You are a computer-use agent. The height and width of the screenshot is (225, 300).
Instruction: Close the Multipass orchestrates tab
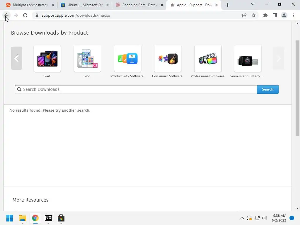(53, 5)
